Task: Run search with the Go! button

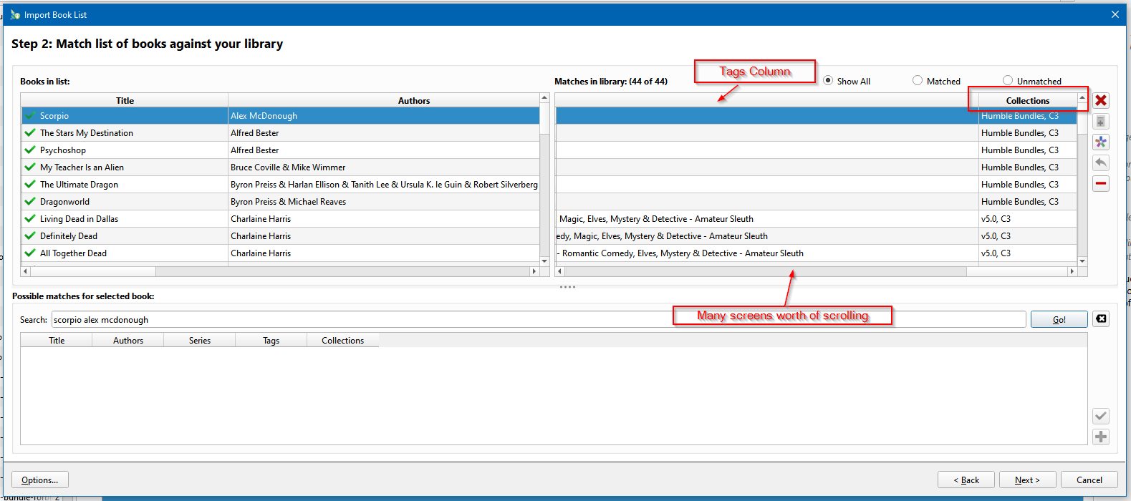Action: [1059, 319]
